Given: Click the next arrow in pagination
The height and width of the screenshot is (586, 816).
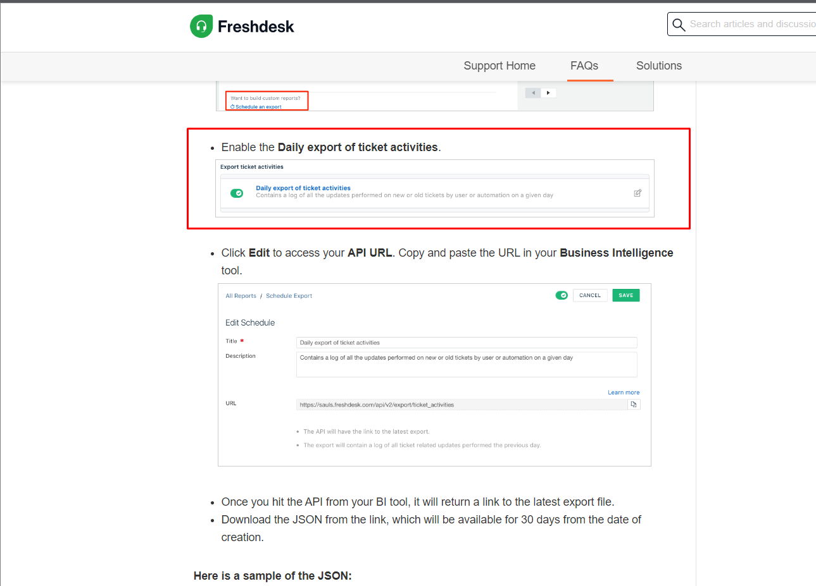Looking at the screenshot, I should coord(548,93).
